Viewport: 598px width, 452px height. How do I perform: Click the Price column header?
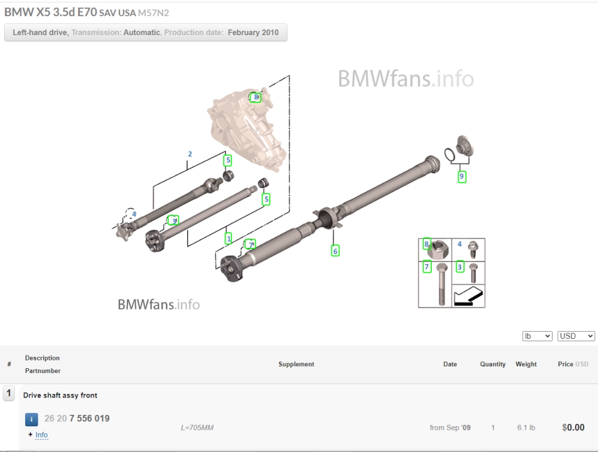tap(565, 364)
